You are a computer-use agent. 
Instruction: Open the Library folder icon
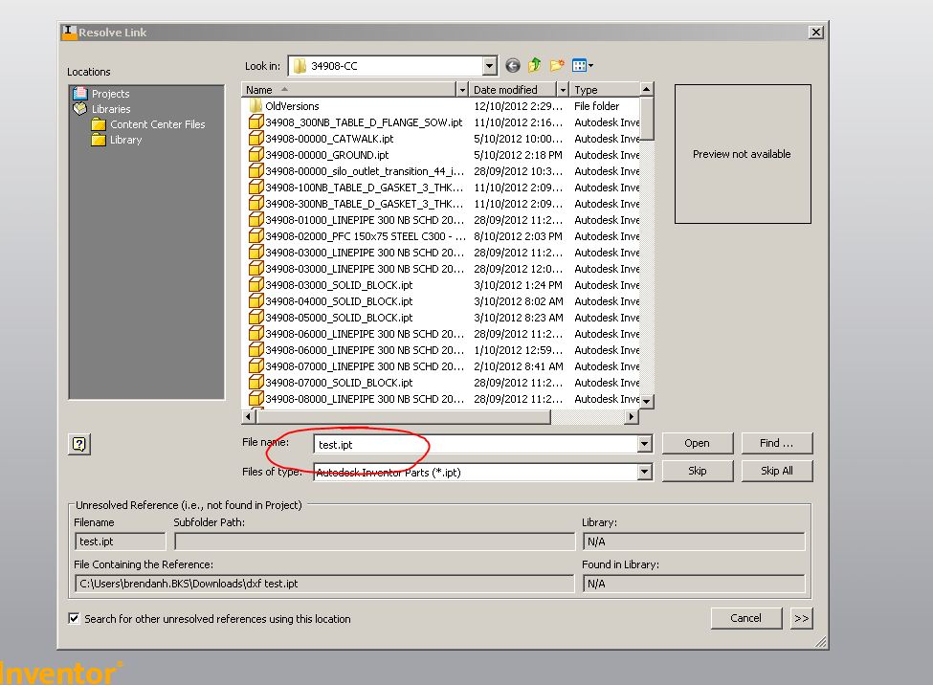(100, 140)
